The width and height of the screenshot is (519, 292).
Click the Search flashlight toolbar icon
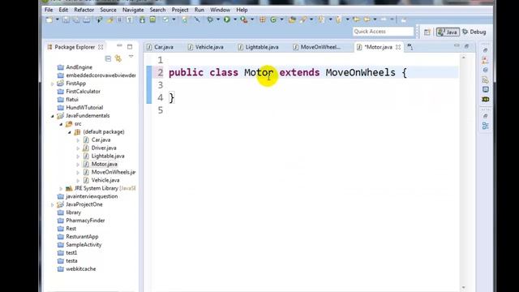click(x=303, y=19)
